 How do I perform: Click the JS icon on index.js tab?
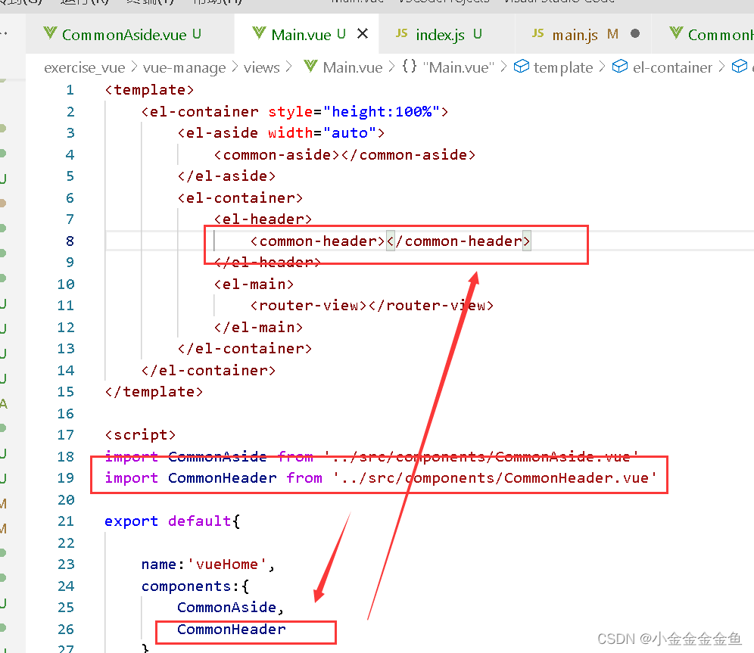(x=401, y=33)
